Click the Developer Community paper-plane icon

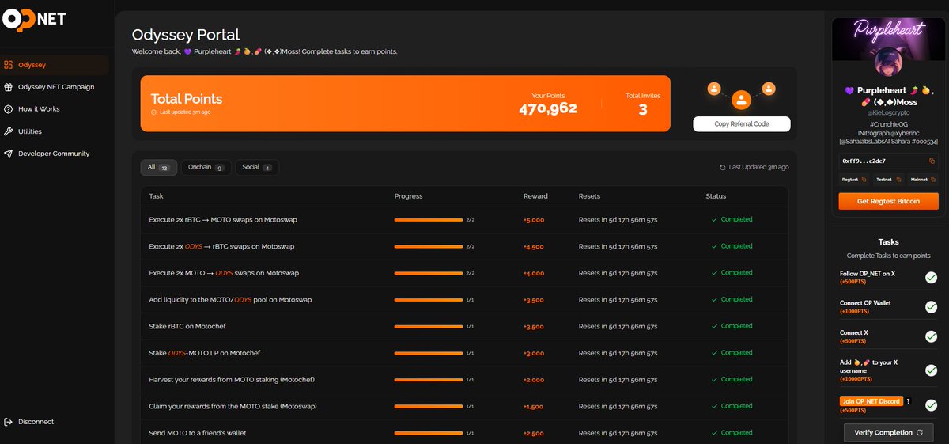click(8, 154)
